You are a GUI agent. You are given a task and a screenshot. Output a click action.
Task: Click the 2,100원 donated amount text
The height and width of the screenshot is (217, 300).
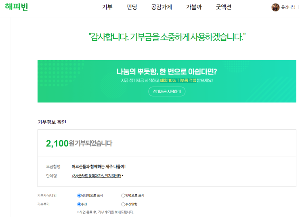click(x=57, y=143)
